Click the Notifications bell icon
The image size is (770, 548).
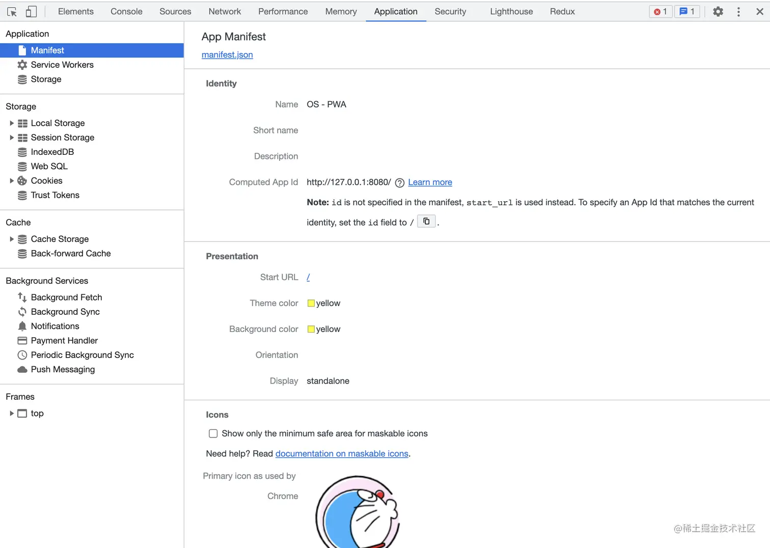[22, 326]
